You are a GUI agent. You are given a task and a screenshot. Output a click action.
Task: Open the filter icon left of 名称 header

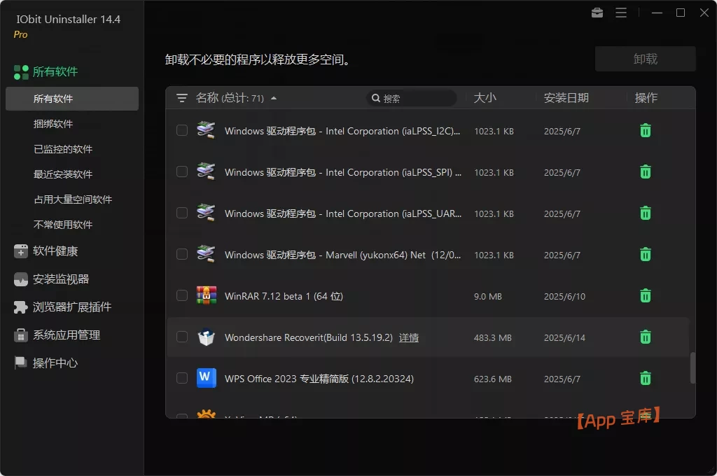tap(181, 98)
